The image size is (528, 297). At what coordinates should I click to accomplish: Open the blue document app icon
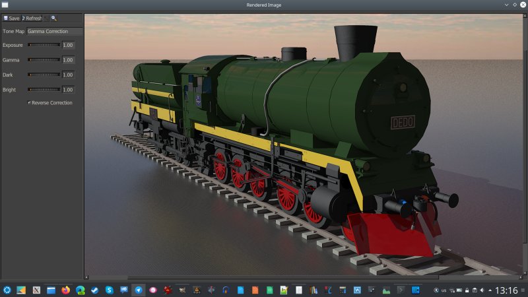240,290
